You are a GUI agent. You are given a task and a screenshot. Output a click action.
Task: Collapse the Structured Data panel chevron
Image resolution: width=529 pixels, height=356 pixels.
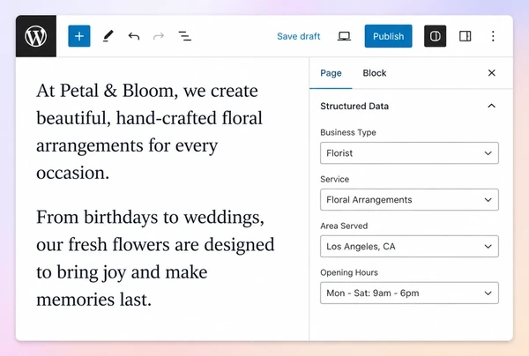coord(492,107)
